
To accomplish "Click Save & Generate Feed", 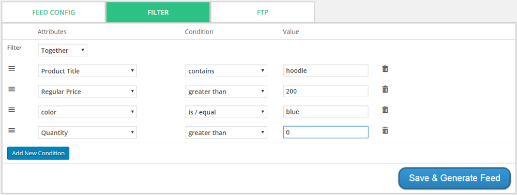I will pyautogui.click(x=454, y=178).
